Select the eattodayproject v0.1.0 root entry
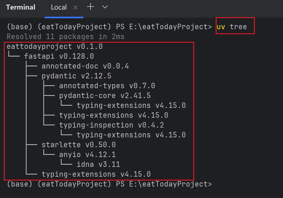 click(x=54, y=46)
